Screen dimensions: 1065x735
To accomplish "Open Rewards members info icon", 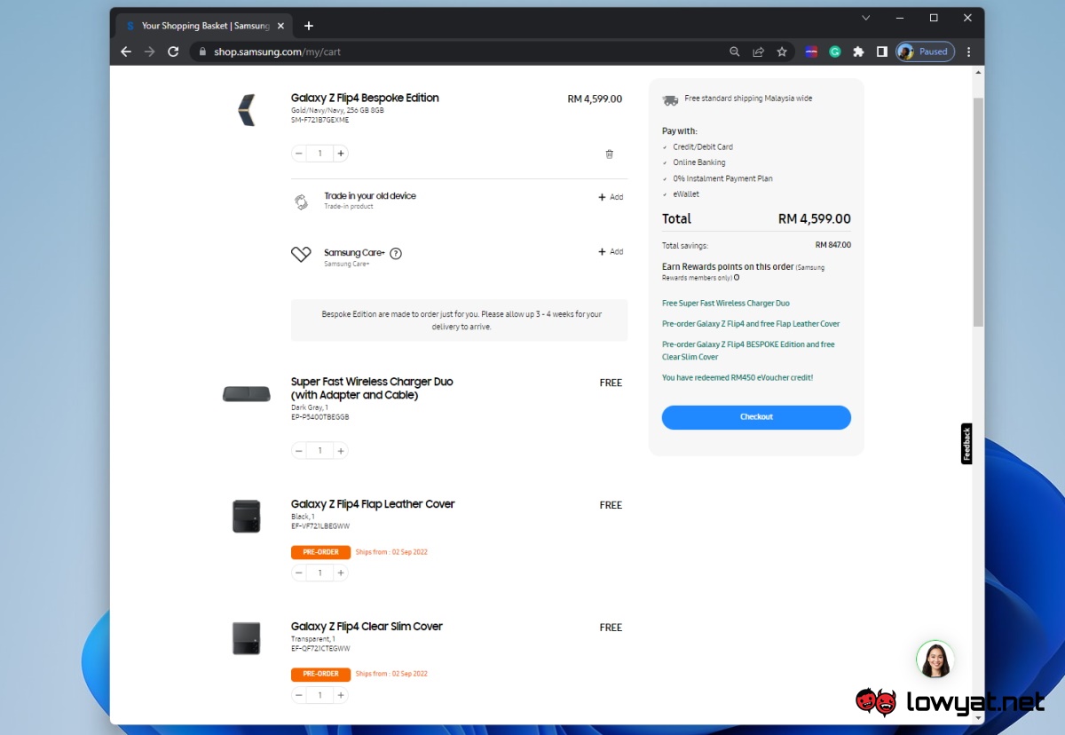I will 737,278.
